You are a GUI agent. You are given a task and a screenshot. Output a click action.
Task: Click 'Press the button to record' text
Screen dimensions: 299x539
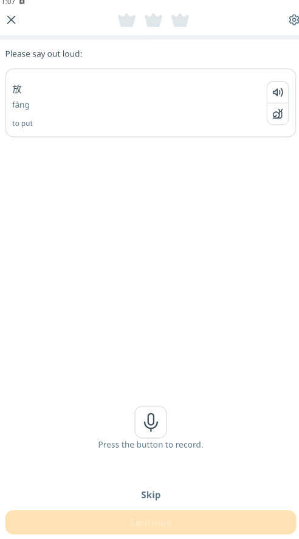(x=151, y=445)
